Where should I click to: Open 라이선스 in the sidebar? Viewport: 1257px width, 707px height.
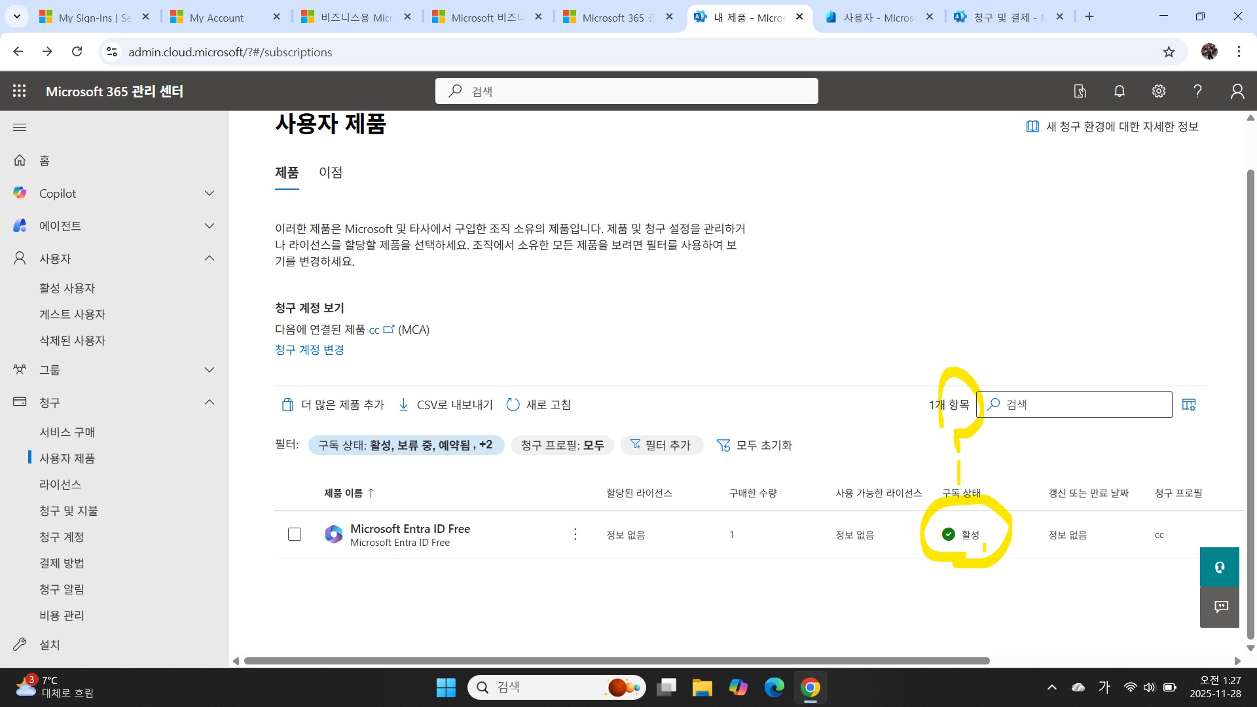point(60,484)
